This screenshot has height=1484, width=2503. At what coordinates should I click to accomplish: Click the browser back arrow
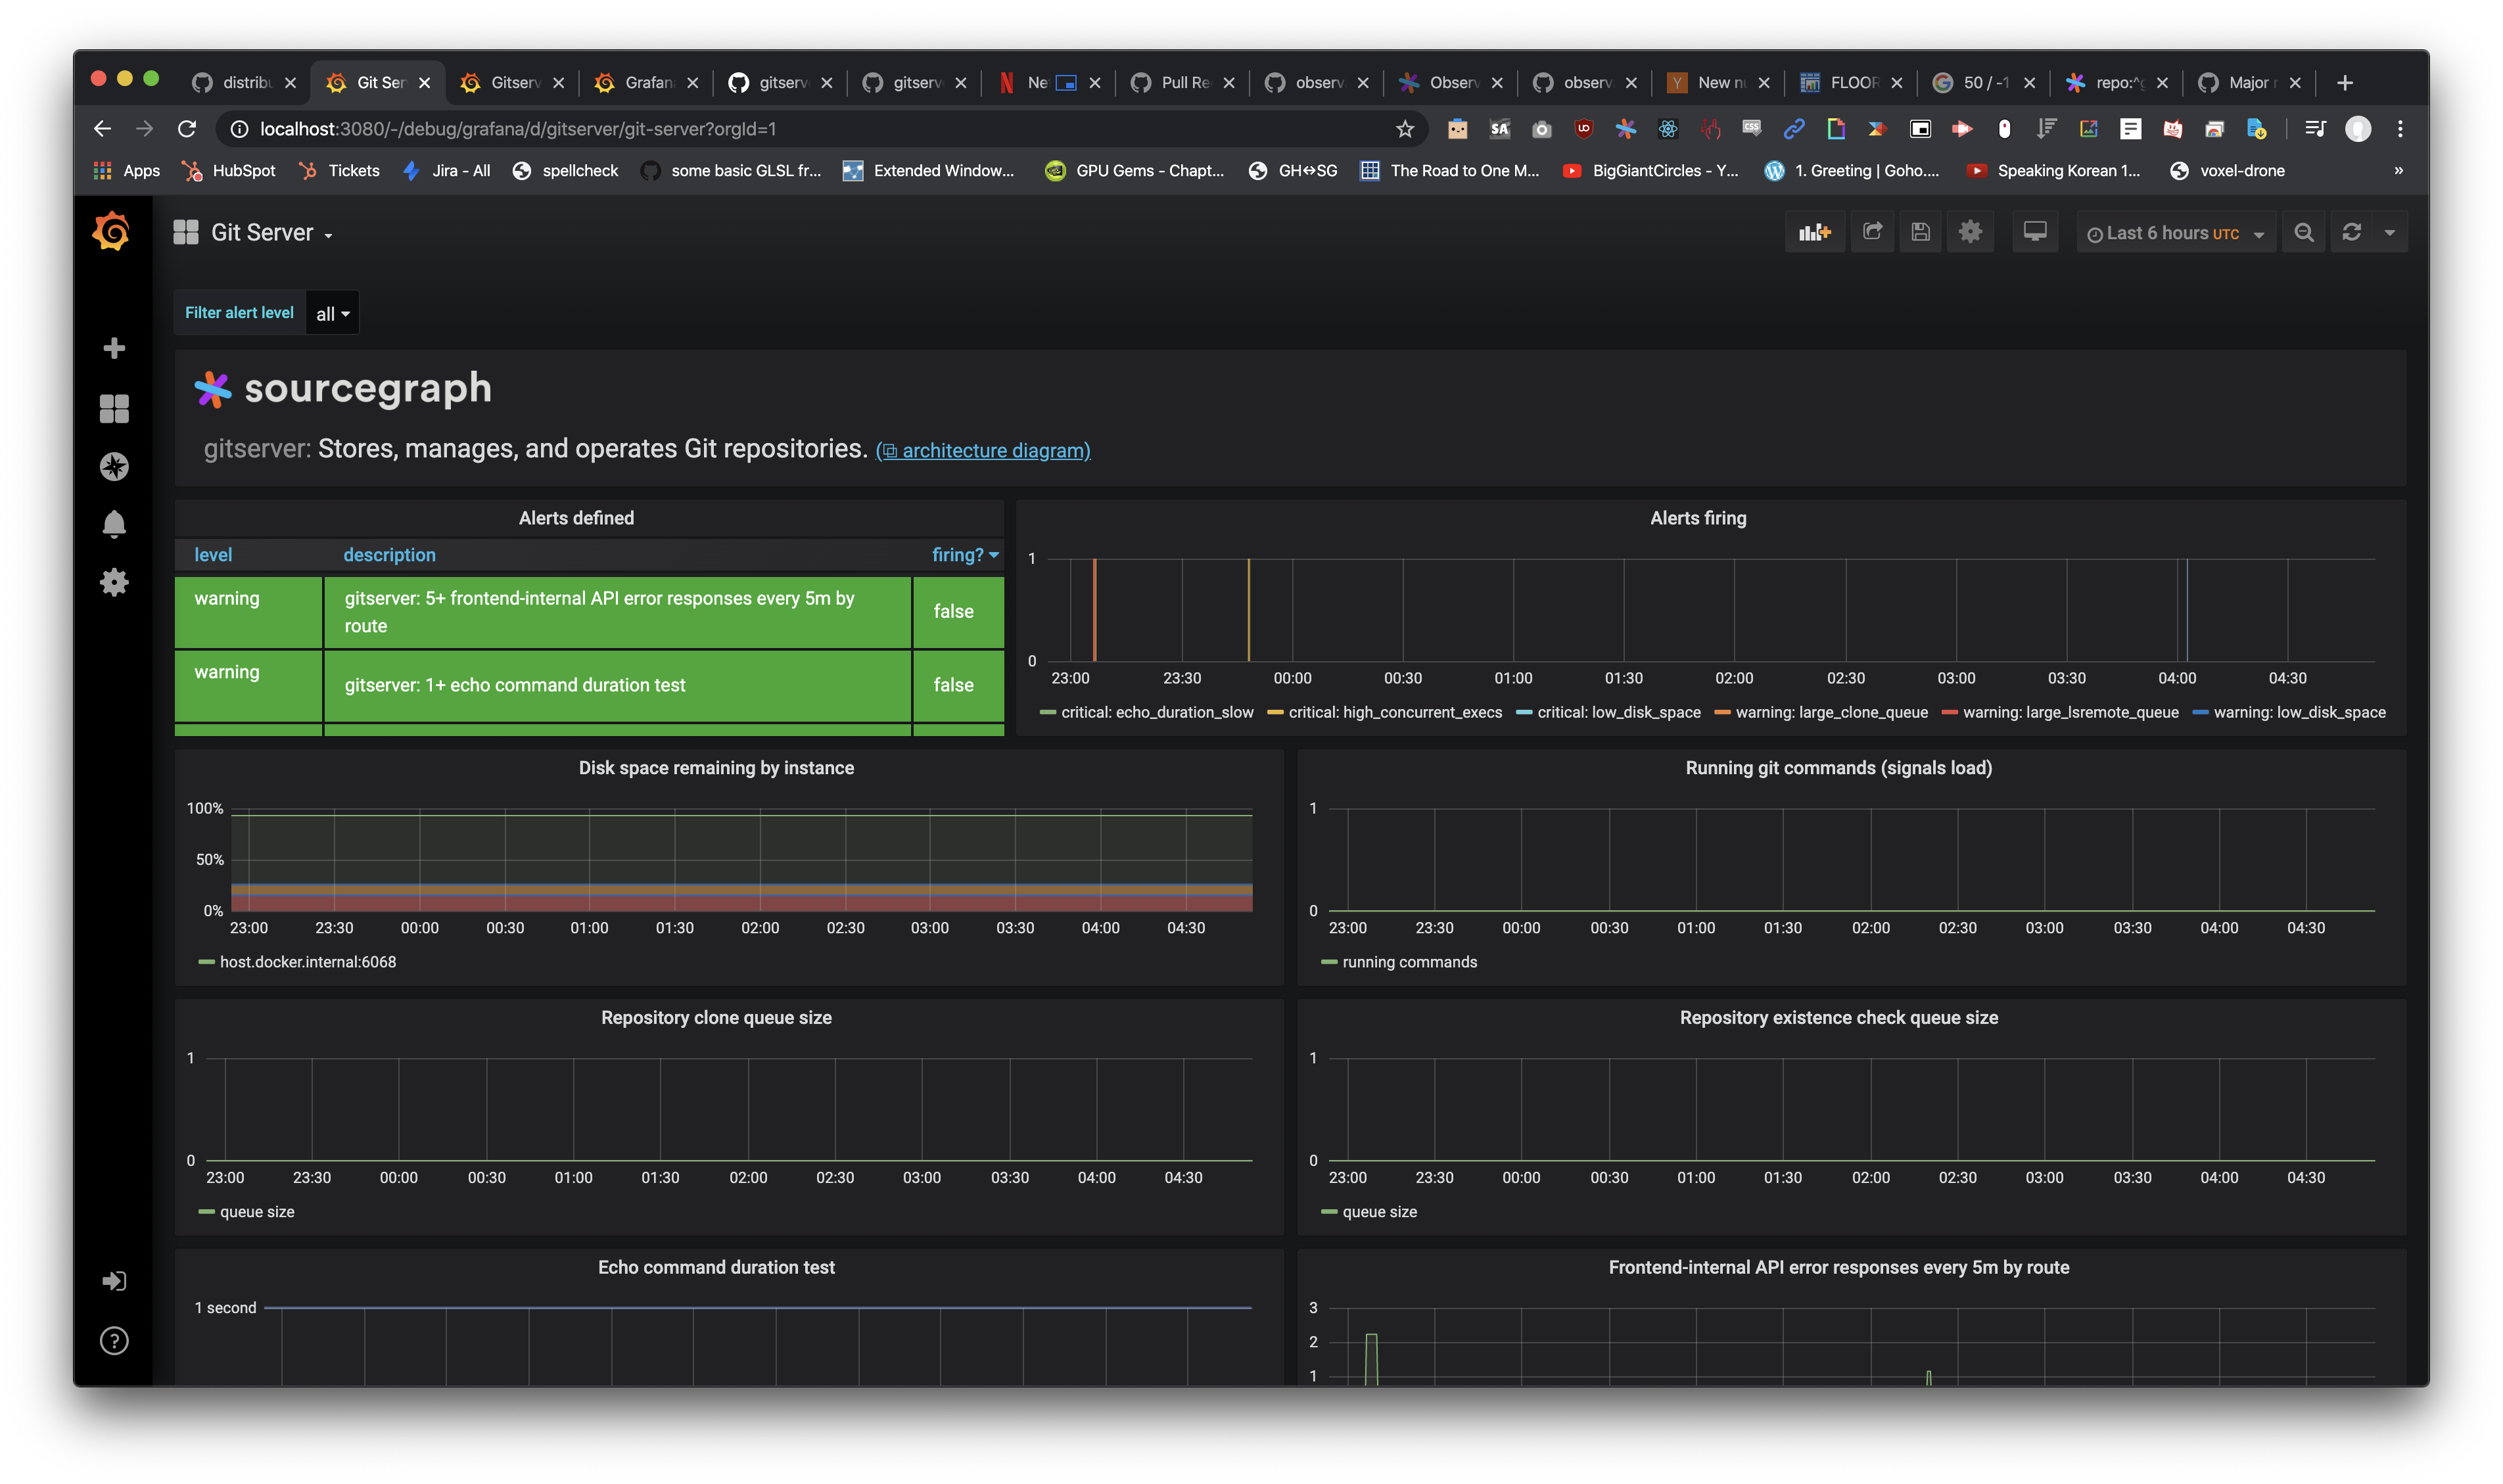point(102,129)
